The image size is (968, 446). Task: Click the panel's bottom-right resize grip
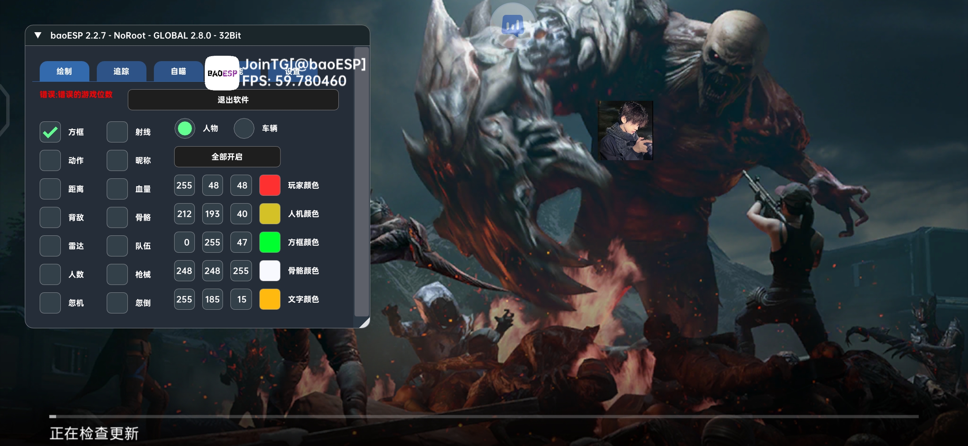(x=364, y=323)
